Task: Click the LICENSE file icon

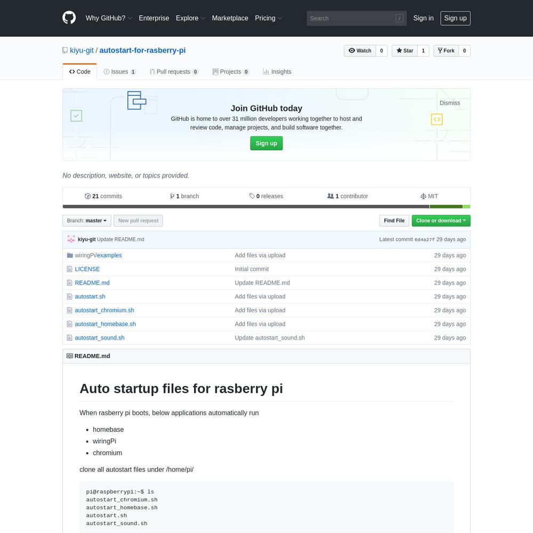Action: click(69, 269)
